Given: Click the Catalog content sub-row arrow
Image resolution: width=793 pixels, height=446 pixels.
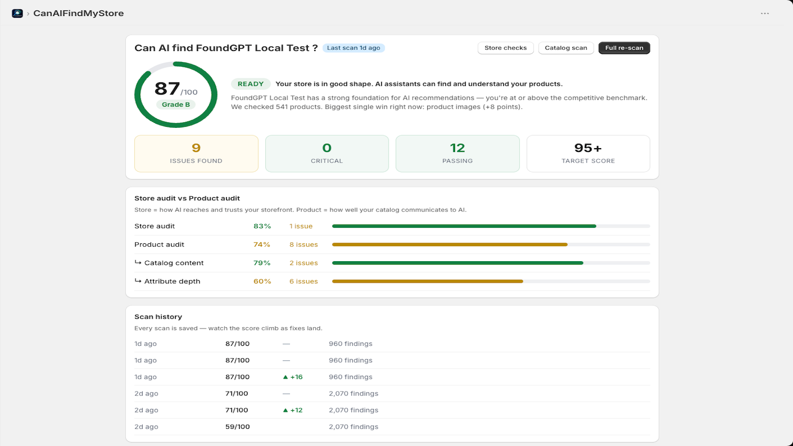Looking at the screenshot, I should click(138, 263).
